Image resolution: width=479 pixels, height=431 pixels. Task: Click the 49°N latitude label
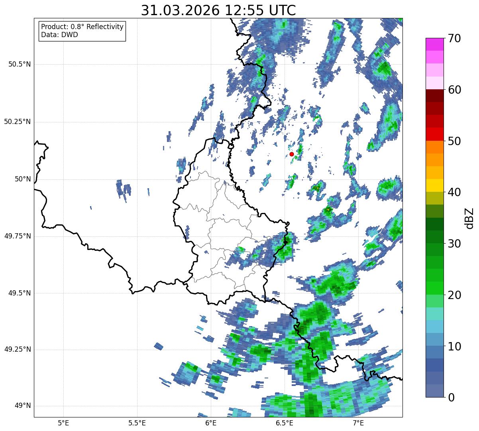point(23,405)
